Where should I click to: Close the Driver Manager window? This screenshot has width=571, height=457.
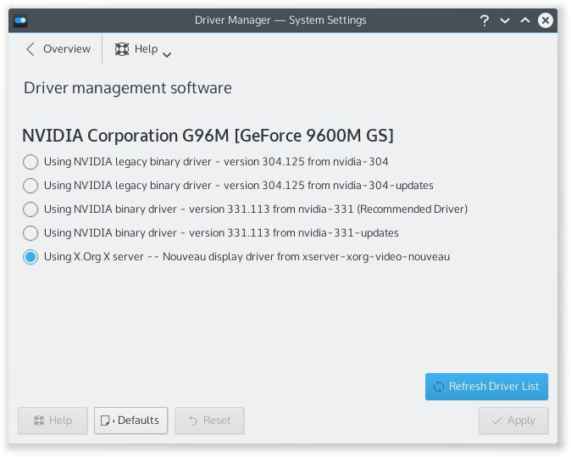tap(546, 20)
